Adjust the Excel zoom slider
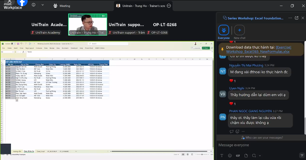This screenshot has height=160, width=306. pyautogui.click(x=202, y=154)
